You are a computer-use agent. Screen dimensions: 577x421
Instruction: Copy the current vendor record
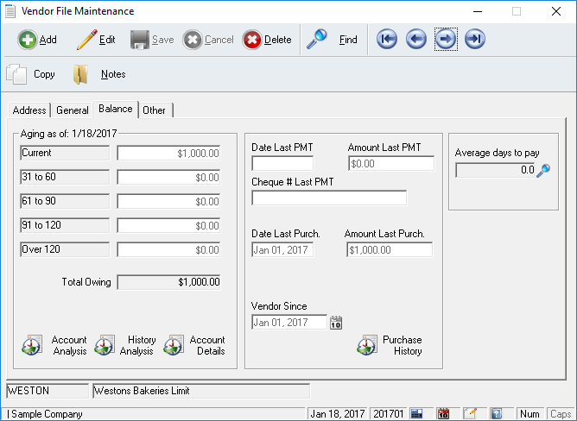click(31, 74)
